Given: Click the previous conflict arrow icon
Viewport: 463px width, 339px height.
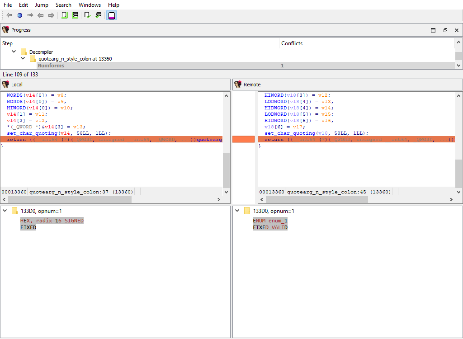Looking at the screenshot, I should click(x=9, y=15).
